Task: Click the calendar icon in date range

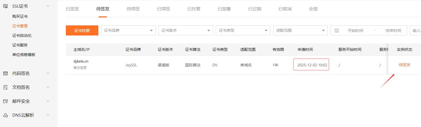Action: pyautogui.click(x=337, y=31)
